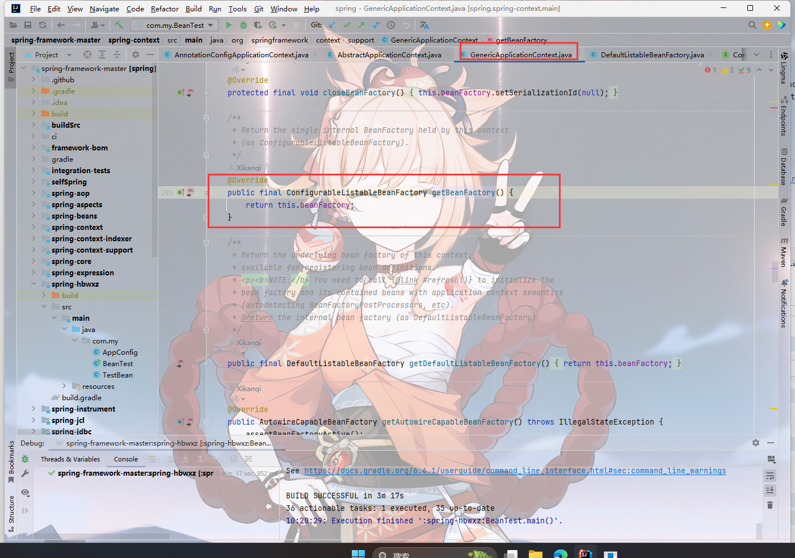Navigate Back arrow icon
The width and height of the screenshot is (795, 558).
[61, 25]
